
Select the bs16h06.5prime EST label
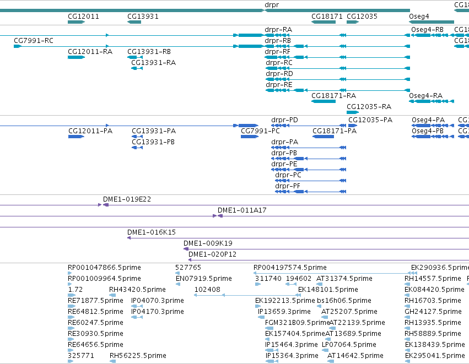pyautogui.click(x=344, y=301)
